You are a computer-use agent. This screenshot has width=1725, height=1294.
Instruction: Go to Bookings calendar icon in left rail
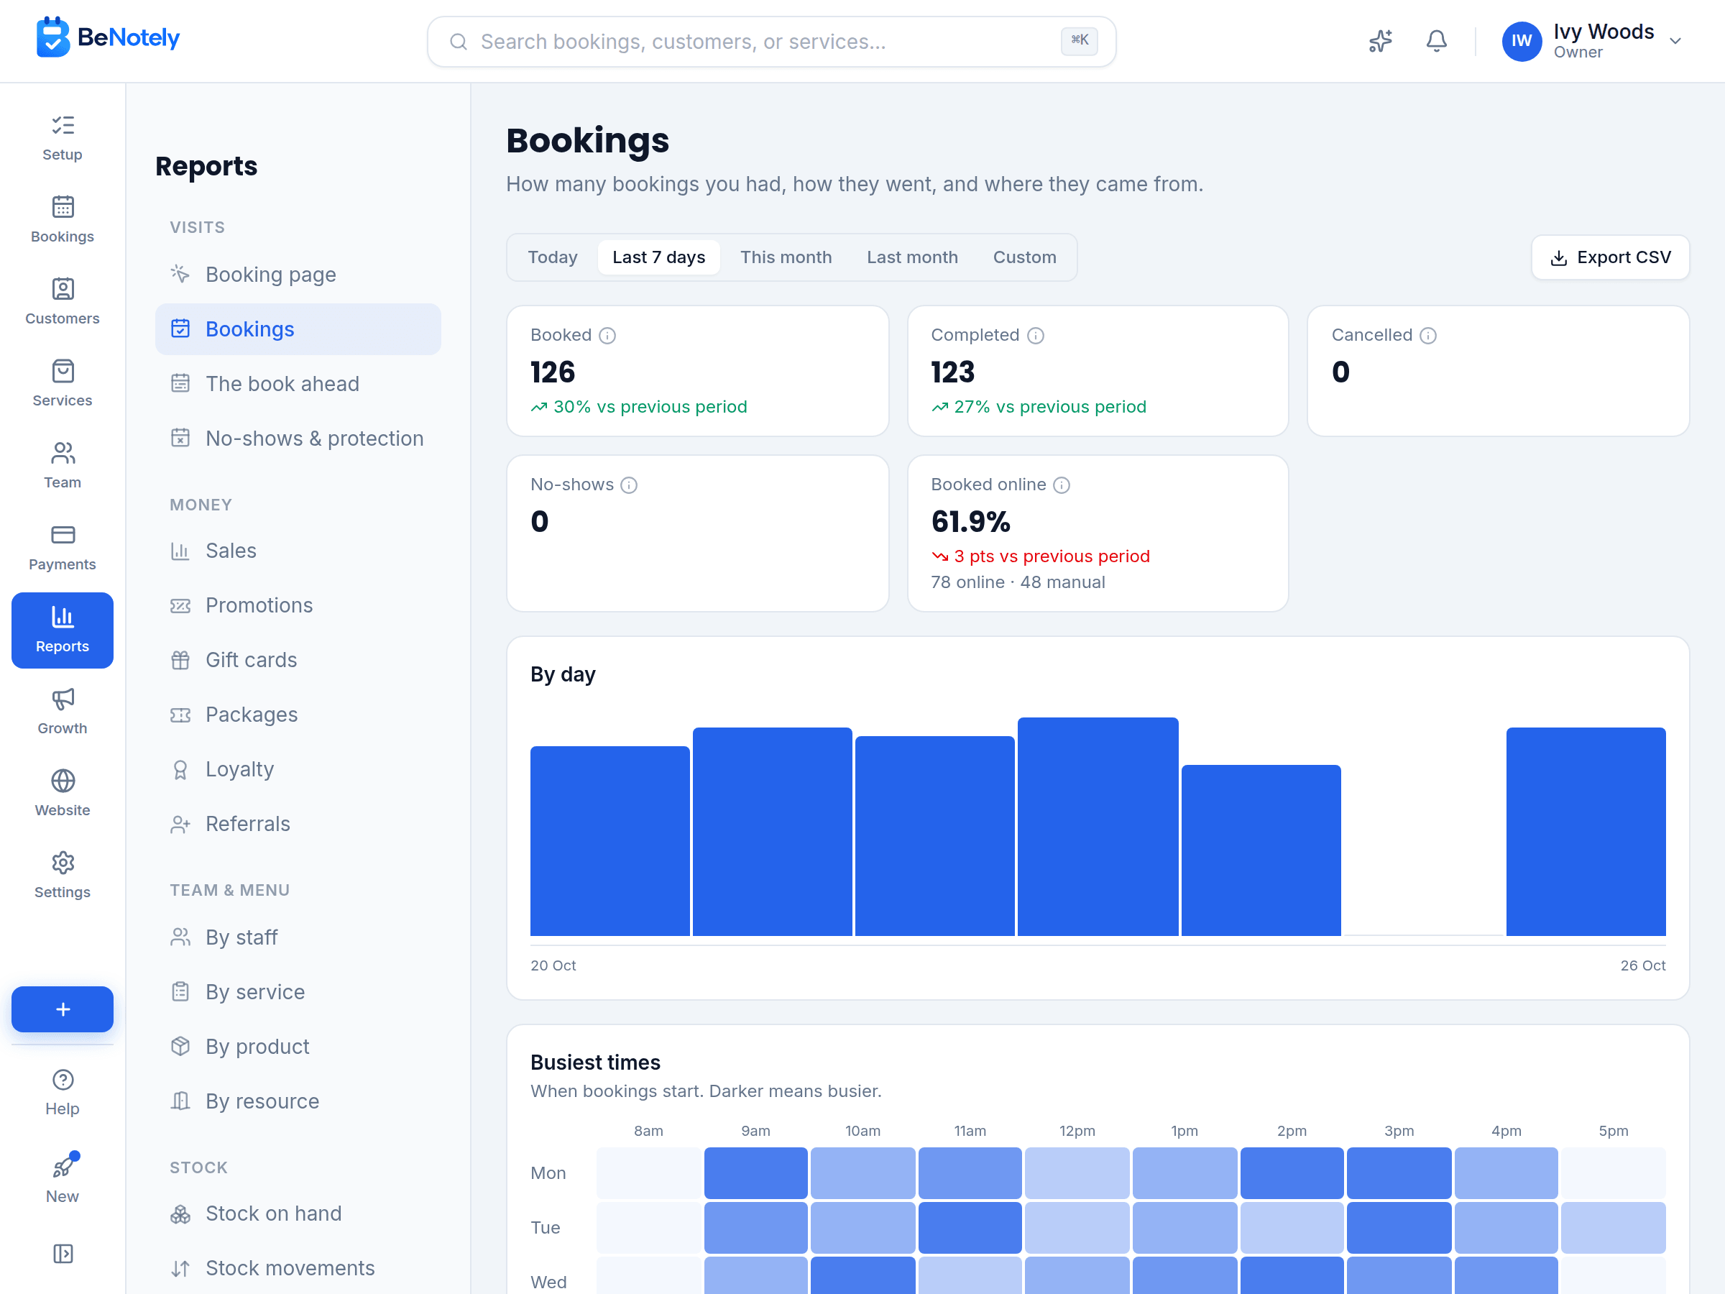pos(63,220)
